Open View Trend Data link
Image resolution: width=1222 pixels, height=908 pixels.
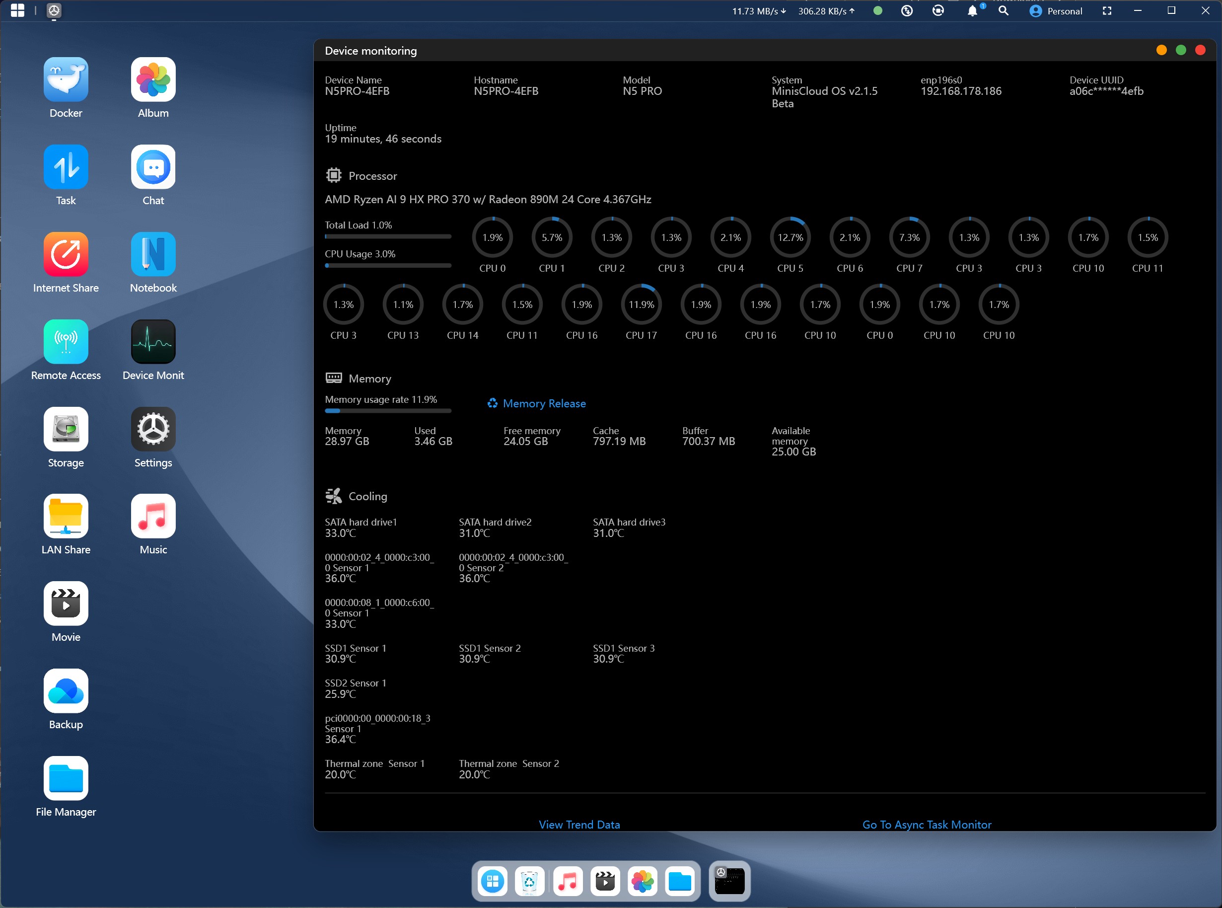[579, 825]
